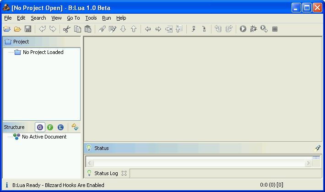
Task: Minimize the B:Lua window
Action: tap(296, 8)
